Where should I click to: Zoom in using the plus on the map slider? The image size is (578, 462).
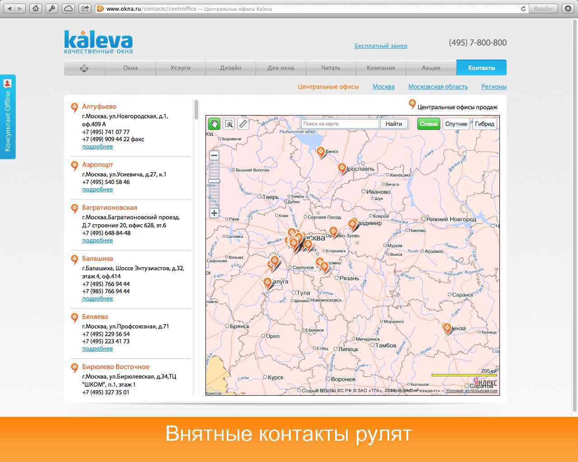pyautogui.click(x=214, y=212)
